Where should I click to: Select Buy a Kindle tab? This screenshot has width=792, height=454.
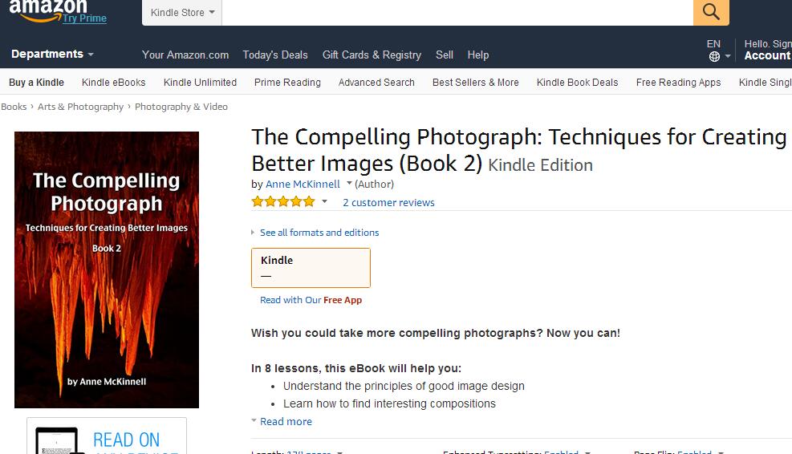[36, 83]
